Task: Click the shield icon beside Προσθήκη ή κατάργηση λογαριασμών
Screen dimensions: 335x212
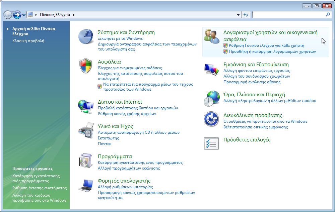Action: tap(225, 51)
